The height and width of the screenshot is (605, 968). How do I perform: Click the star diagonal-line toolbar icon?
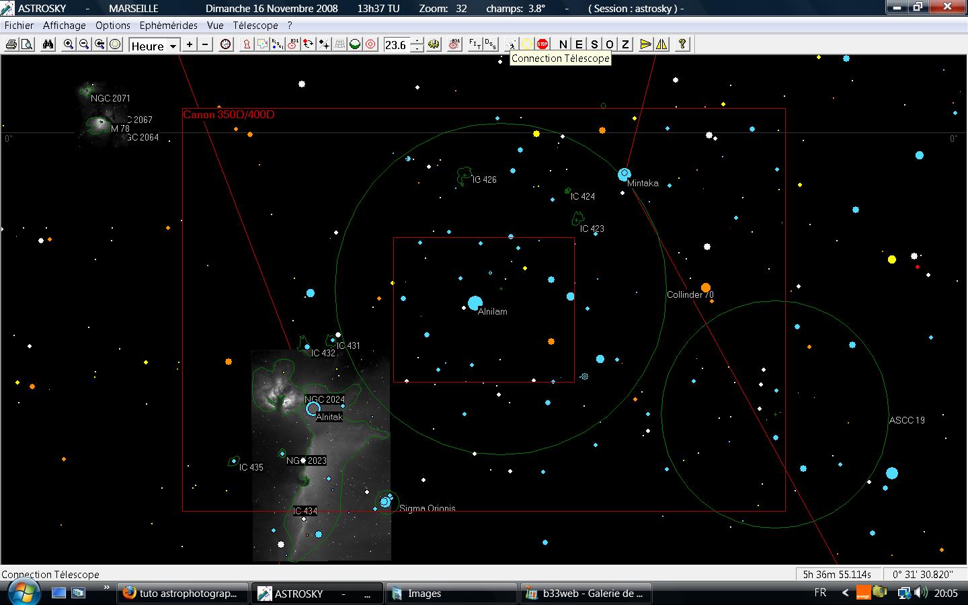pos(324,44)
